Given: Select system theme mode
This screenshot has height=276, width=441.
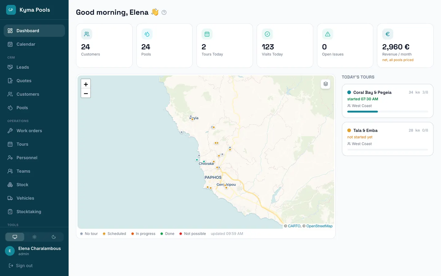Looking at the screenshot, I should (x=15, y=237).
